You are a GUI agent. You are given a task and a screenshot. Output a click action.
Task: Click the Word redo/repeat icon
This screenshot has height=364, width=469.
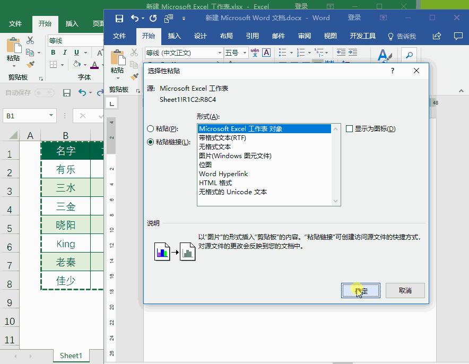click(153, 19)
